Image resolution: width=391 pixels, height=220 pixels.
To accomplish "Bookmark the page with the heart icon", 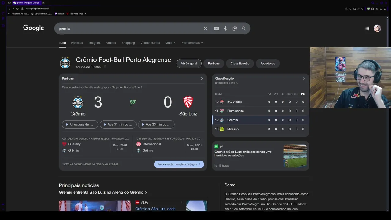I will (363, 9).
